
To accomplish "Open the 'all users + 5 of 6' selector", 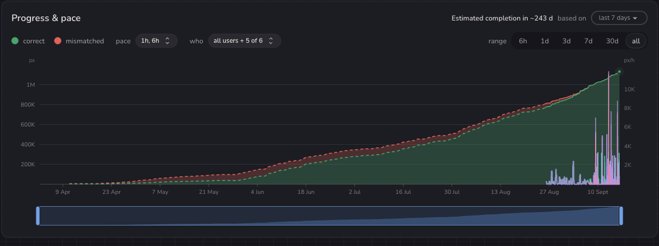I will [244, 41].
